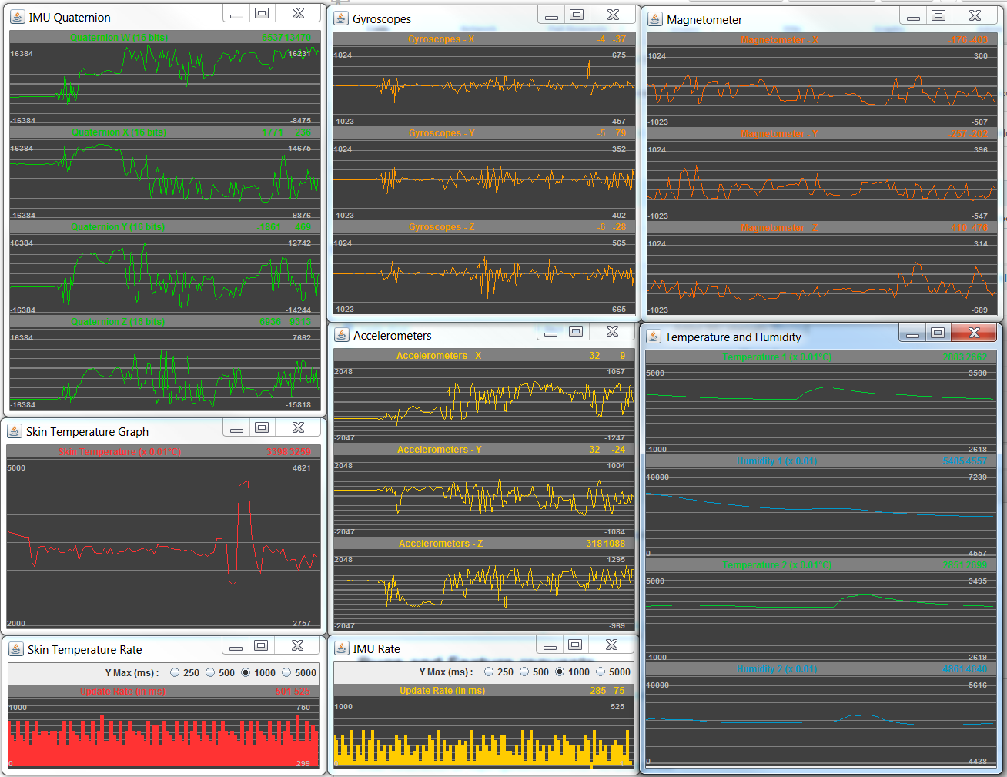Click the Java icon of IMU Quaternion window
The height and width of the screenshot is (777, 1007).
point(18,17)
